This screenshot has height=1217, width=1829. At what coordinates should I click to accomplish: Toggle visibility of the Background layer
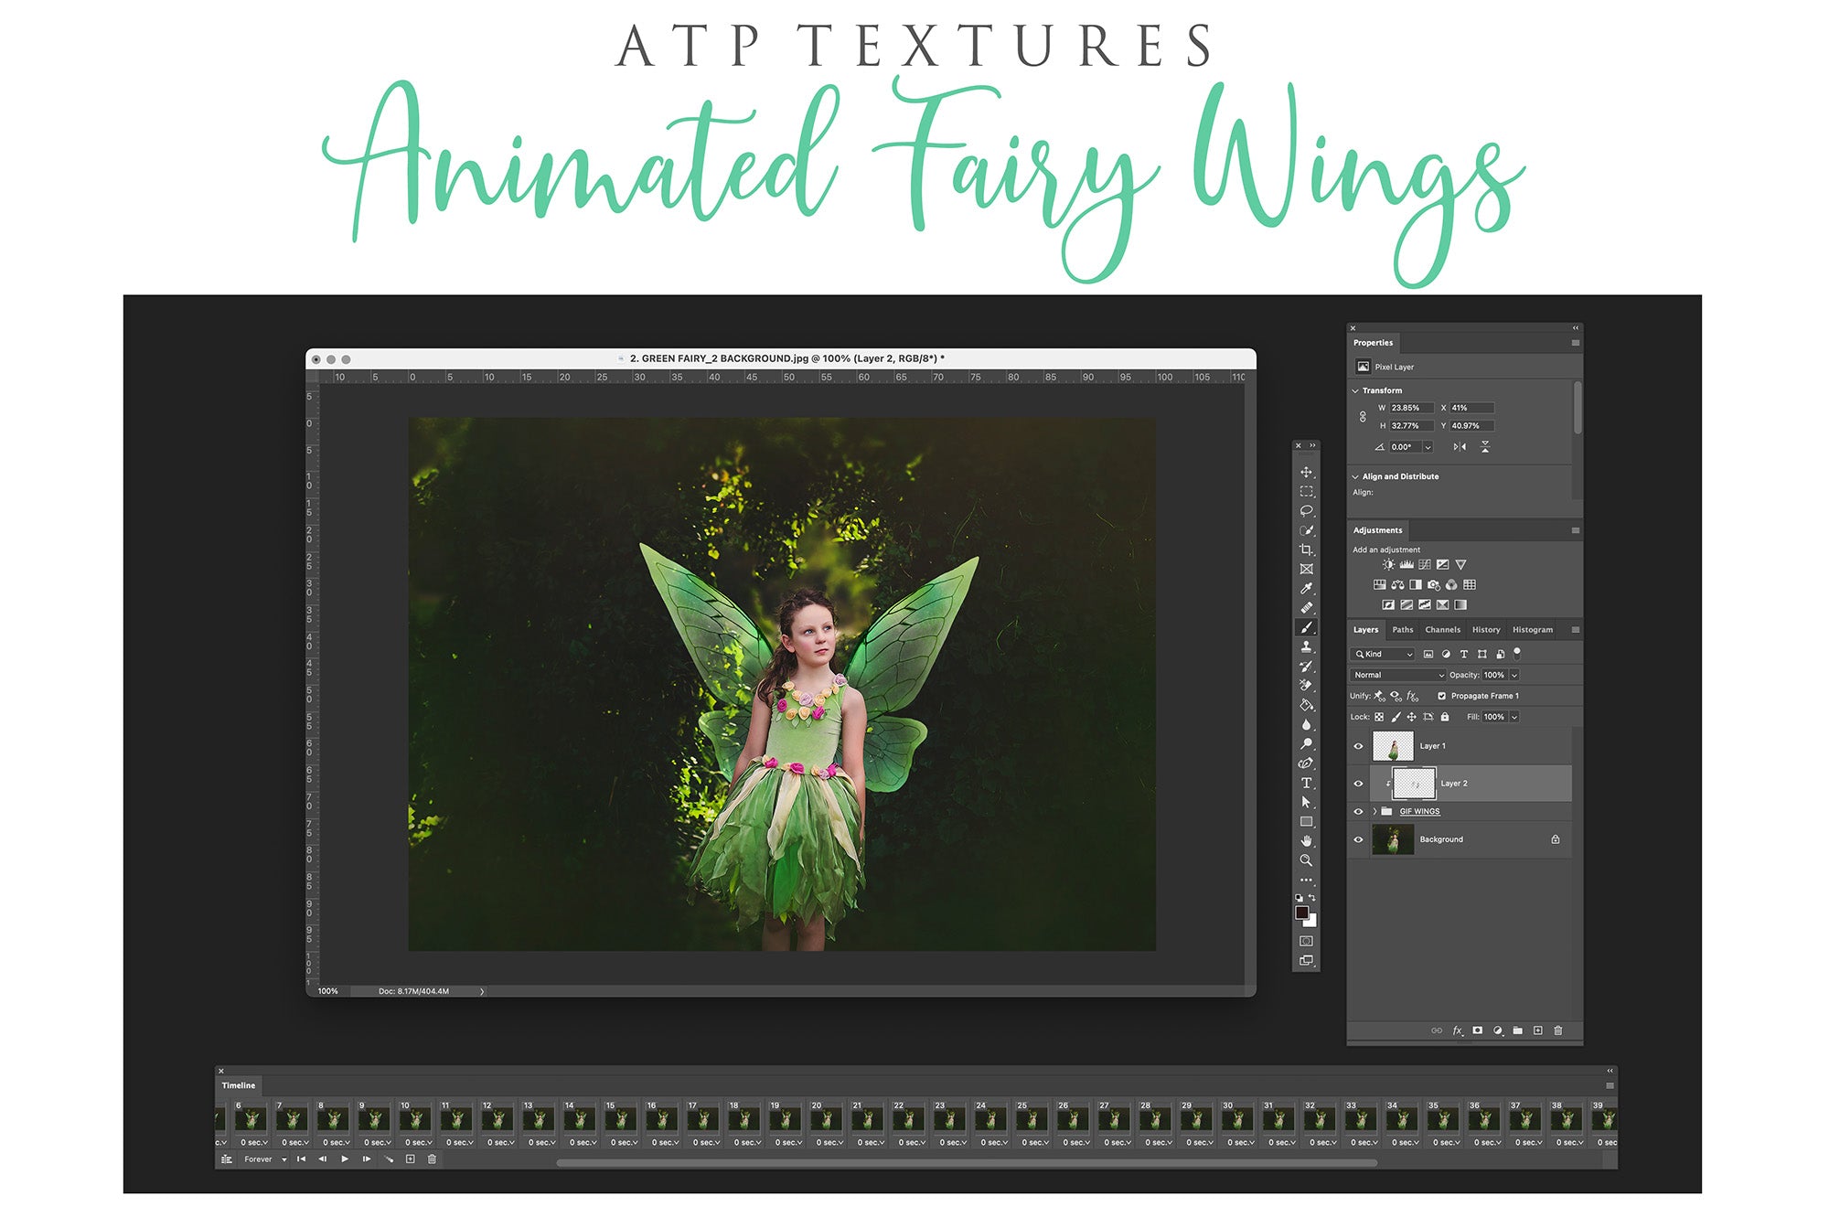click(x=1358, y=839)
